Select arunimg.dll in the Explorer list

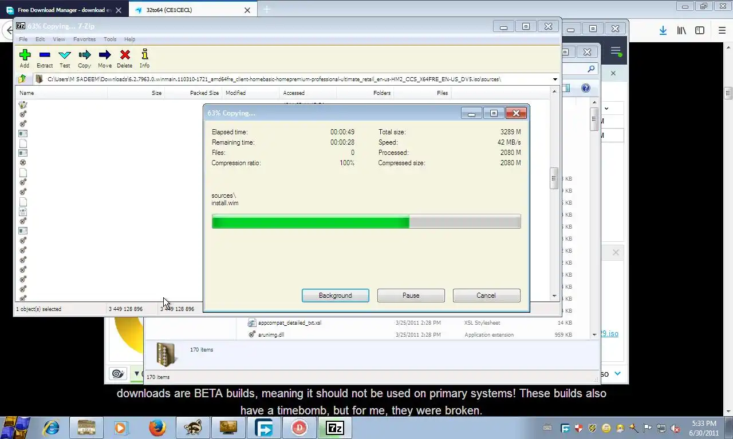point(271,335)
